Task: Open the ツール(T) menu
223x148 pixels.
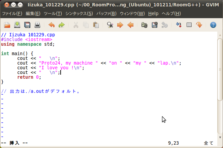Action: [x=53, y=14]
